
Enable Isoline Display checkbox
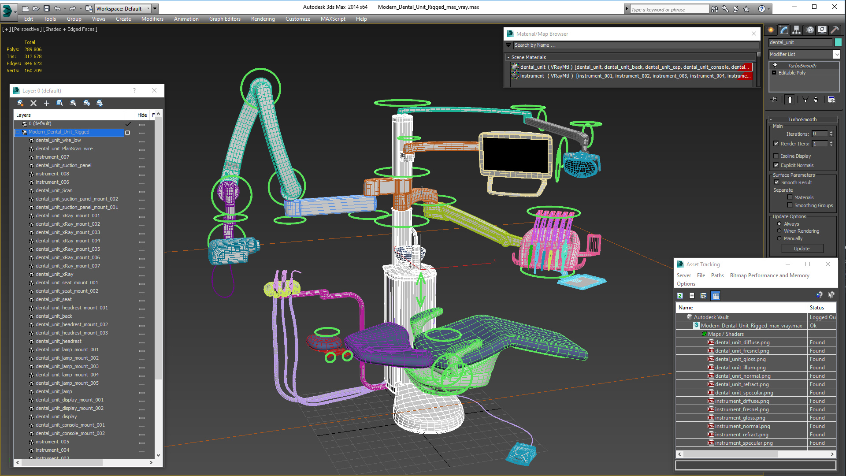(776, 156)
